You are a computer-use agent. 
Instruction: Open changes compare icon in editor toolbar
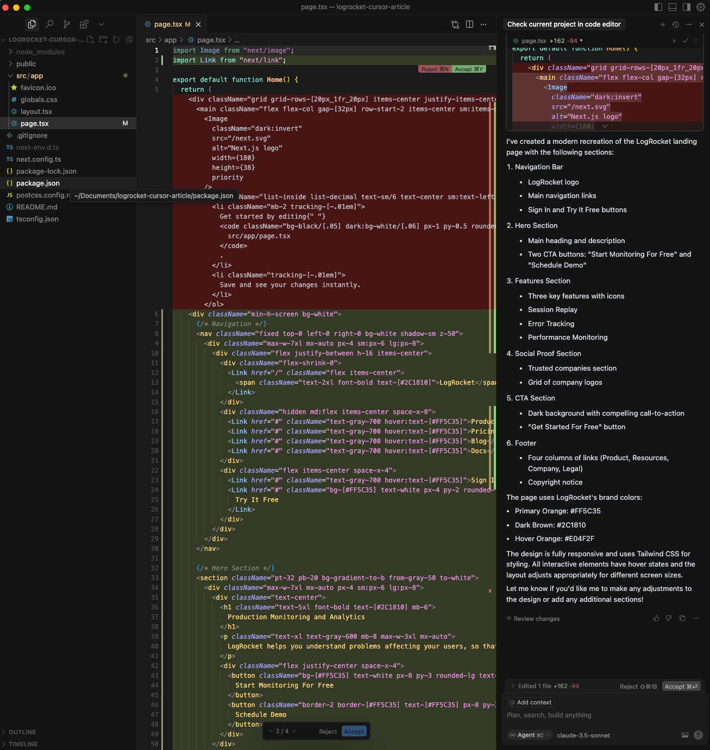tap(455, 24)
